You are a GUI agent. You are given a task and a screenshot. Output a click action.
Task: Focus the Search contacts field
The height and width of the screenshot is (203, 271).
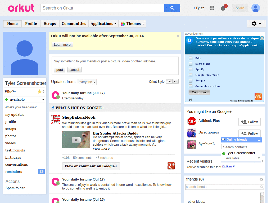[x=240, y=147]
